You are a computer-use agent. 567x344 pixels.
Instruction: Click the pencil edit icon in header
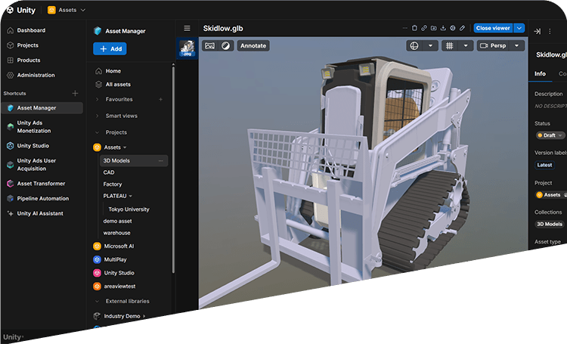462,28
